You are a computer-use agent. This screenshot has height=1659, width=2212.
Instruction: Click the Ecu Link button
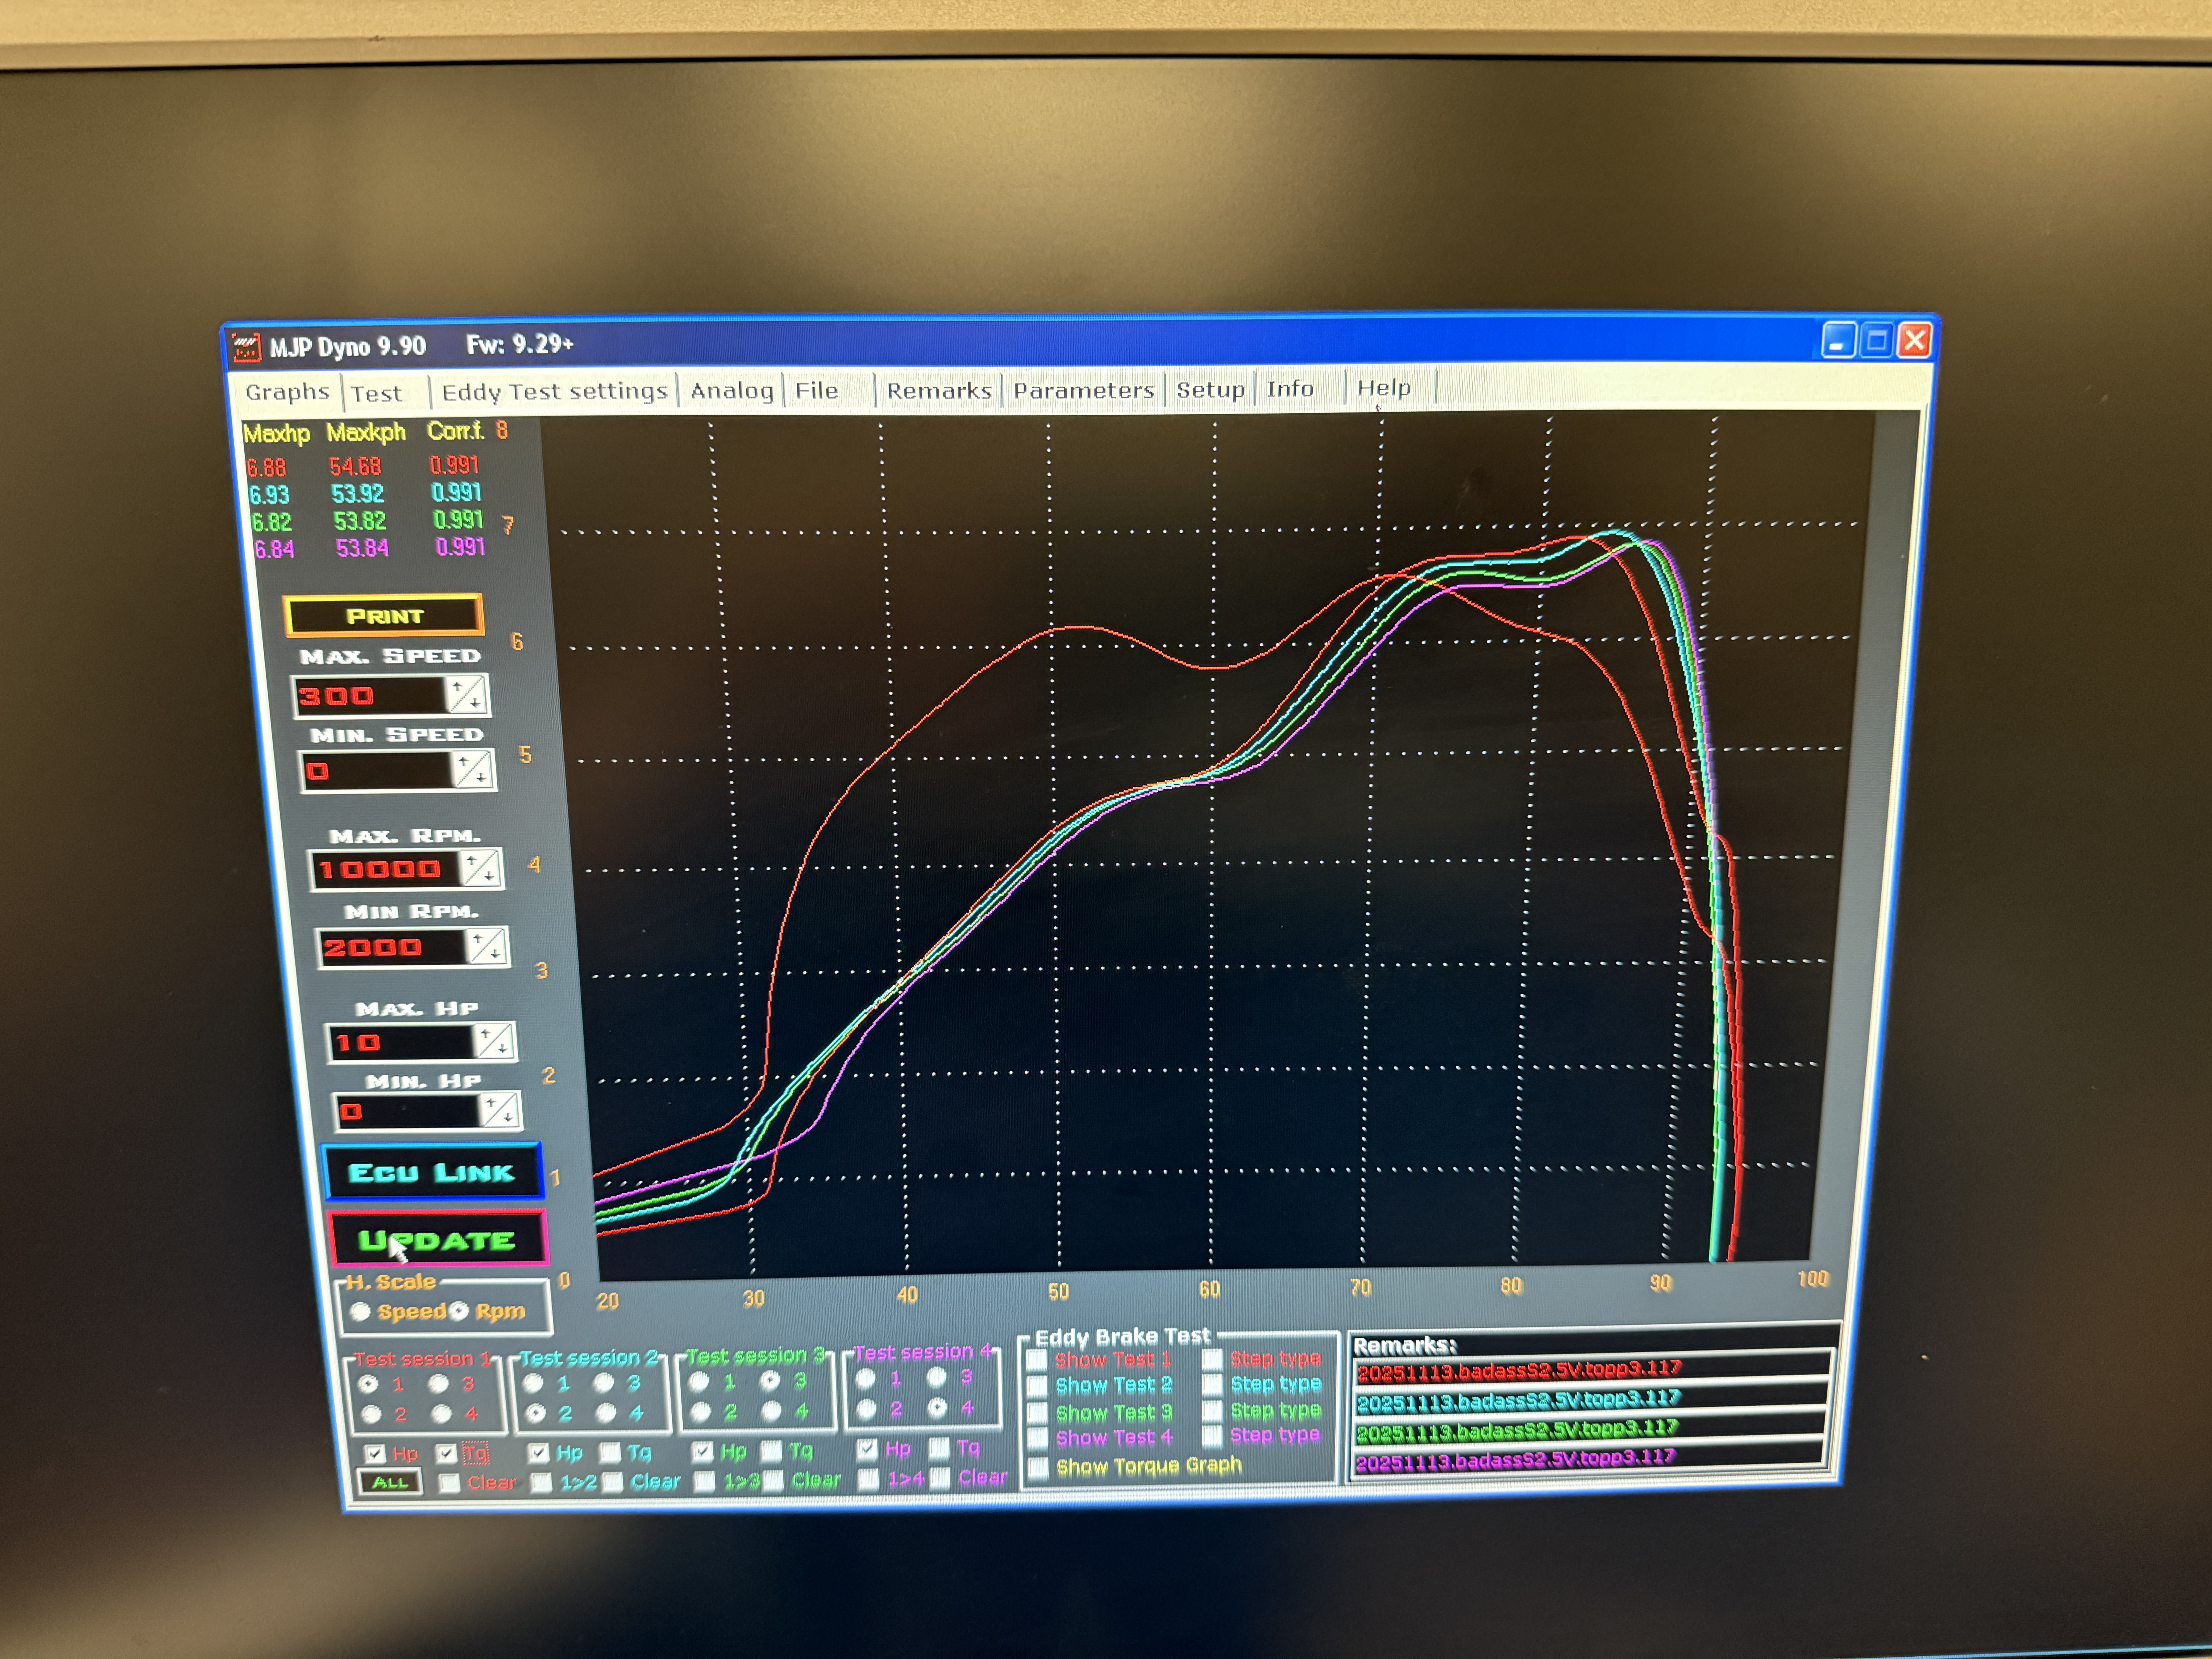(x=433, y=1172)
